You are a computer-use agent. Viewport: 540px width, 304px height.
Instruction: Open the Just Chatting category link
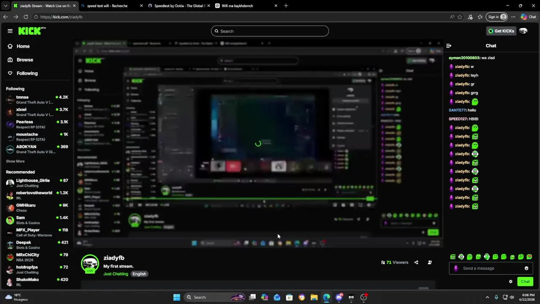(116, 274)
